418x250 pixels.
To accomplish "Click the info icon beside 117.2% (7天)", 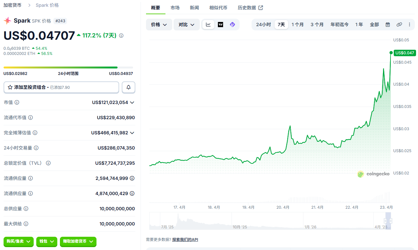I will pos(121,36).
